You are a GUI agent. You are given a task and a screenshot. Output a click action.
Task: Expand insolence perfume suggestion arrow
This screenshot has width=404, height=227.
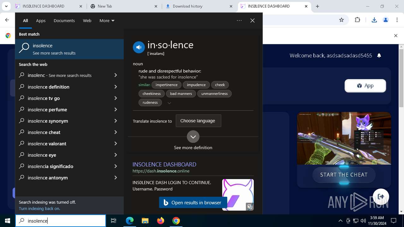tap(116, 109)
